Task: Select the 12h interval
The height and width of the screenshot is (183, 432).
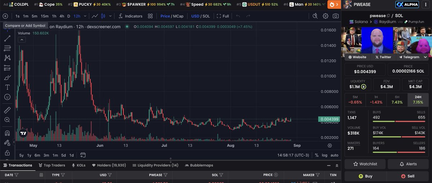Action: pyautogui.click(x=77, y=16)
